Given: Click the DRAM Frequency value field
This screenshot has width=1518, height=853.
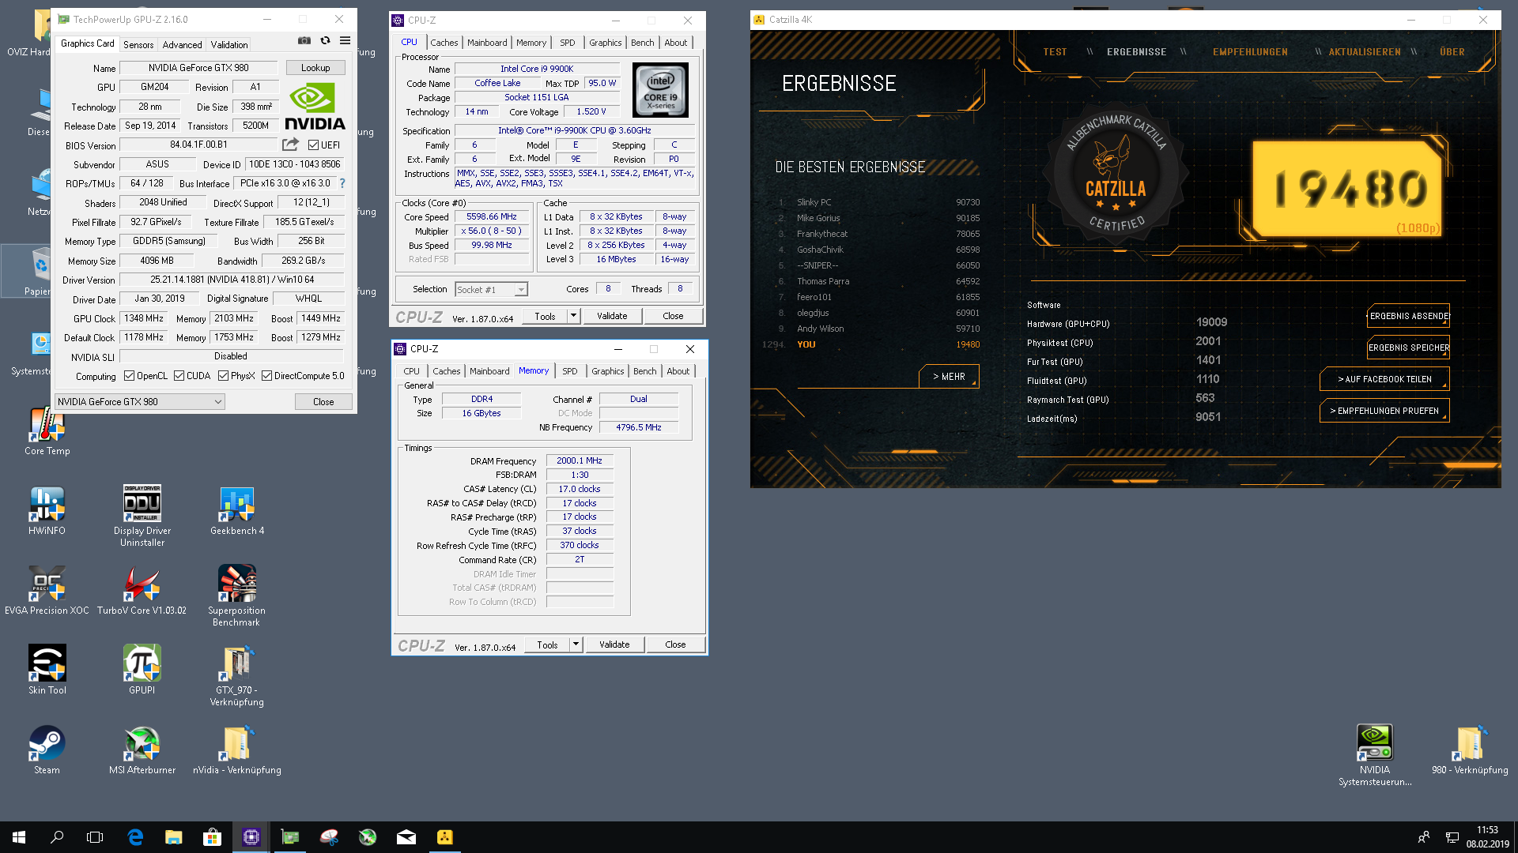Looking at the screenshot, I should pos(580,460).
